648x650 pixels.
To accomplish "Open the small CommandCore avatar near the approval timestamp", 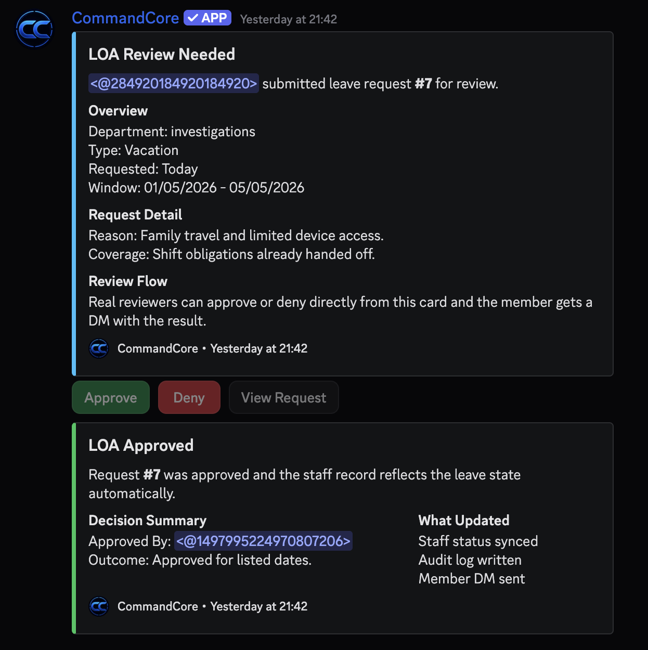I will (x=99, y=606).
